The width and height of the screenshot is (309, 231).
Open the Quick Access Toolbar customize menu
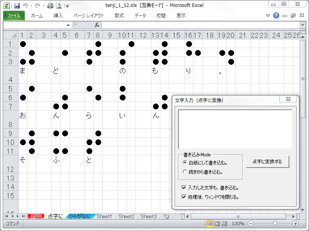coord(67,5)
